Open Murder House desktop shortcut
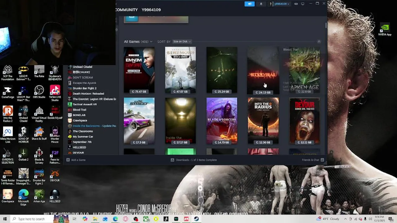The image size is (397, 223). point(55,135)
